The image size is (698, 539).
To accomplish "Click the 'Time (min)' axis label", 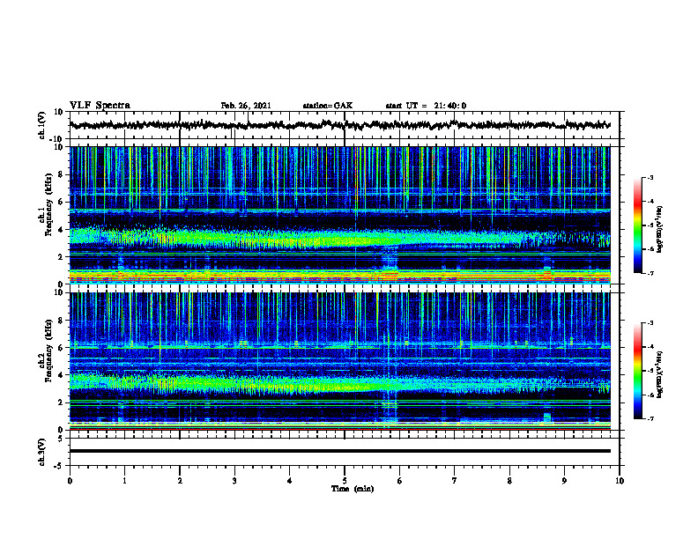I will (x=353, y=489).
